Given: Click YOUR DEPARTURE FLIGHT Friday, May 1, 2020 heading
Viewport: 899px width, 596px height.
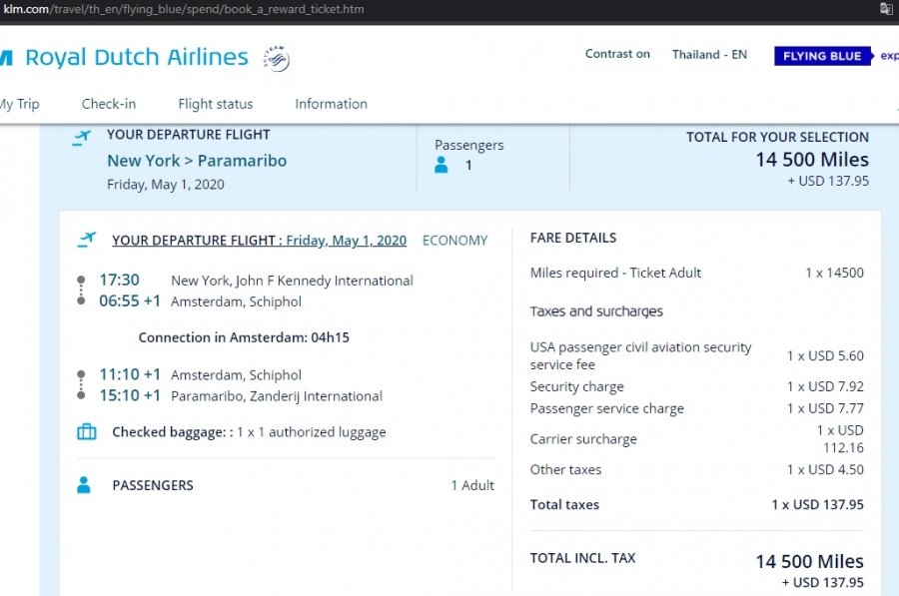Looking at the screenshot, I should click(259, 241).
